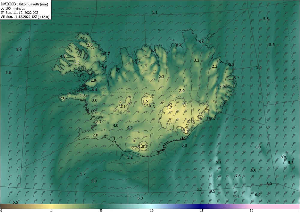Click the map value "8.5"
This screenshot has width=300, height=213.
[212, 191]
